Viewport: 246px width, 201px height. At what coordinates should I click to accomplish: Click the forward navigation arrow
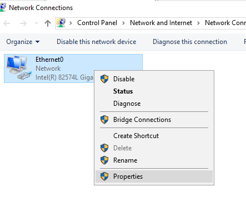(x=23, y=23)
